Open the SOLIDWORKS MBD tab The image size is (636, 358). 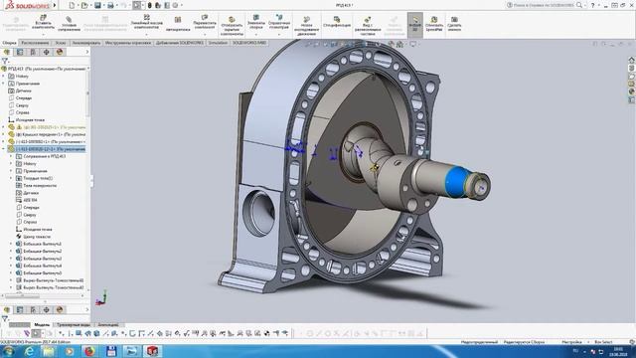249,43
